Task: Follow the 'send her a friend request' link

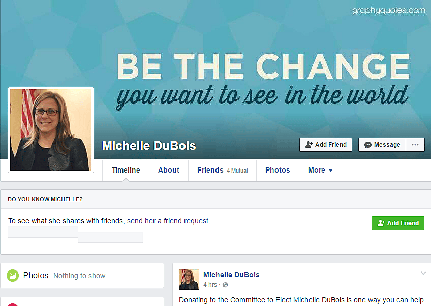Action: pyautogui.click(x=169, y=221)
